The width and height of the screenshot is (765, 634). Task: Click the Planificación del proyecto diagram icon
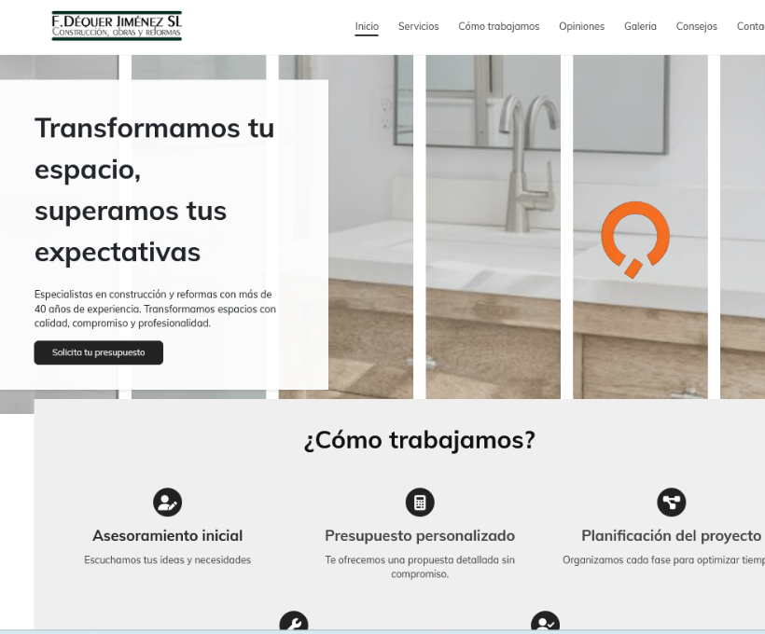[671, 503]
